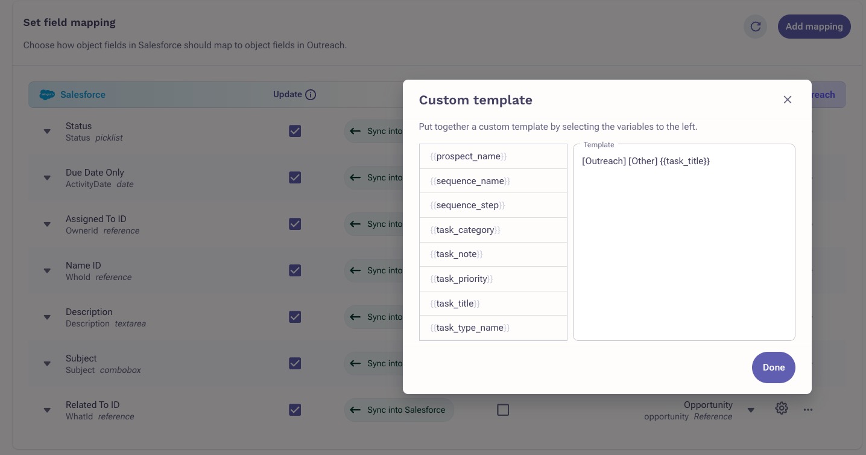Viewport: 866px width, 455px height.
Task: Insert the {{prospect_name}} variable
Action: coord(493,156)
